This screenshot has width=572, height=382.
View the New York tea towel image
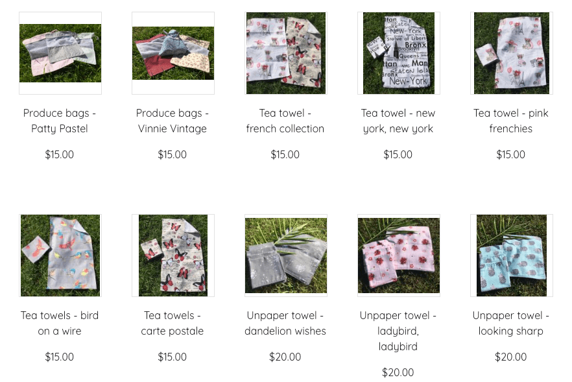pos(399,53)
